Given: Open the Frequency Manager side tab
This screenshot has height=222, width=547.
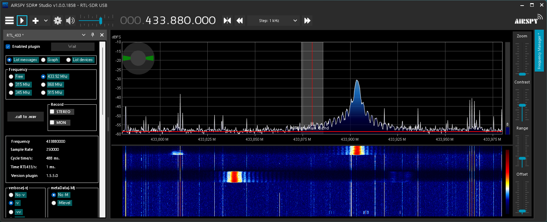Looking at the screenshot, I should click(539, 50).
